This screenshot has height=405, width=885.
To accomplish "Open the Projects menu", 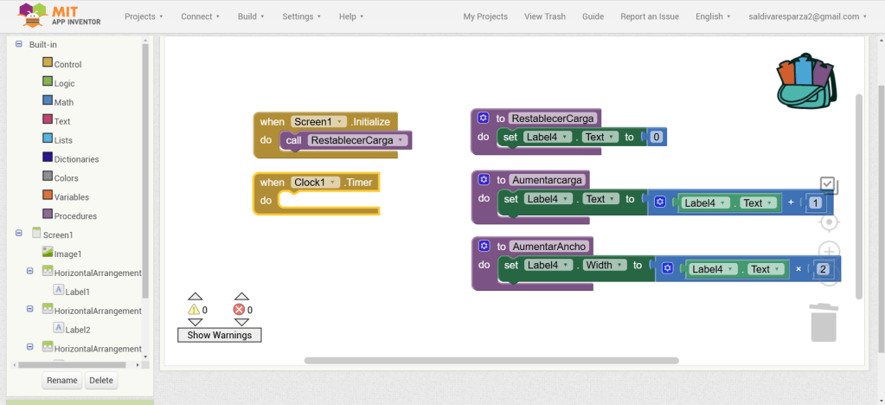I will click(x=144, y=16).
